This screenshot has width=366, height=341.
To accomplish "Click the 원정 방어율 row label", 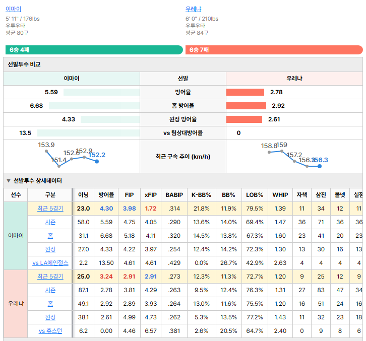I will (x=183, y=119).
